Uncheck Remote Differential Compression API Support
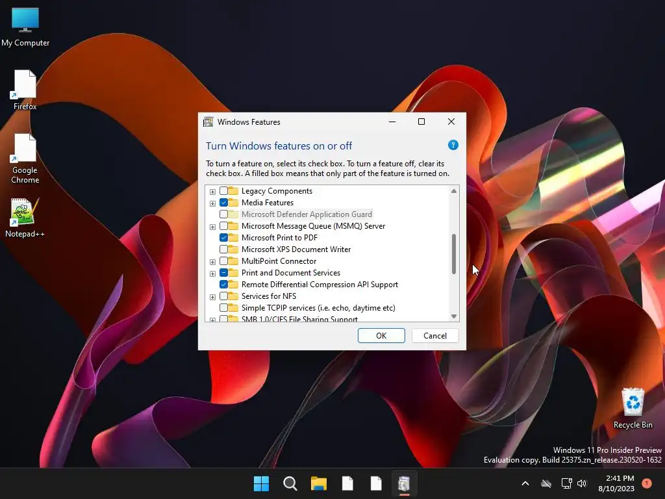This screenshot has width=665, height=499. (223, 285)
